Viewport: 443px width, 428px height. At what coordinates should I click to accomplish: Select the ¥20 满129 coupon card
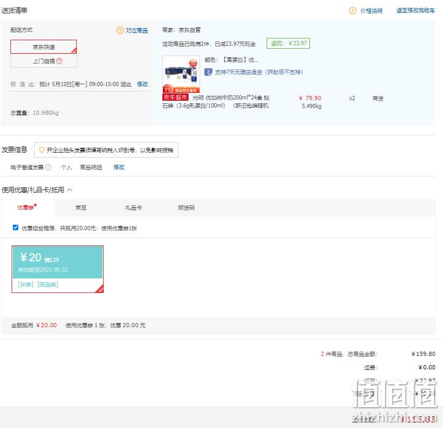[x=57, y=269]
